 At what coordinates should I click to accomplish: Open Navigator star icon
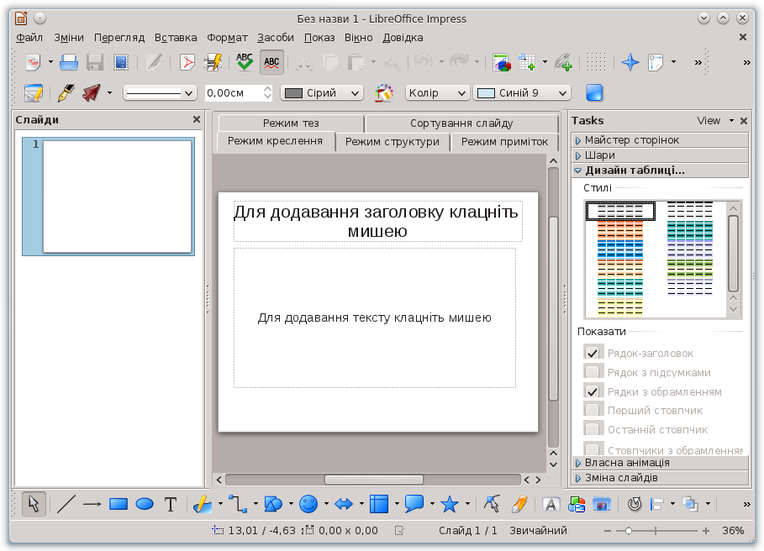click(x=630, y=62)
